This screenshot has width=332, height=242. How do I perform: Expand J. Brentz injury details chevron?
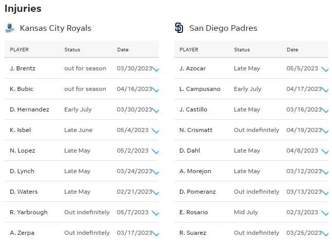tap(155, 69)
